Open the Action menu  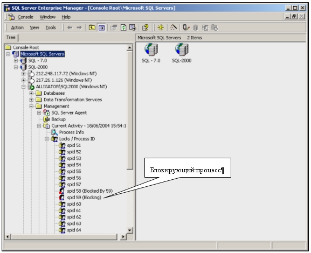click(17, 27)
